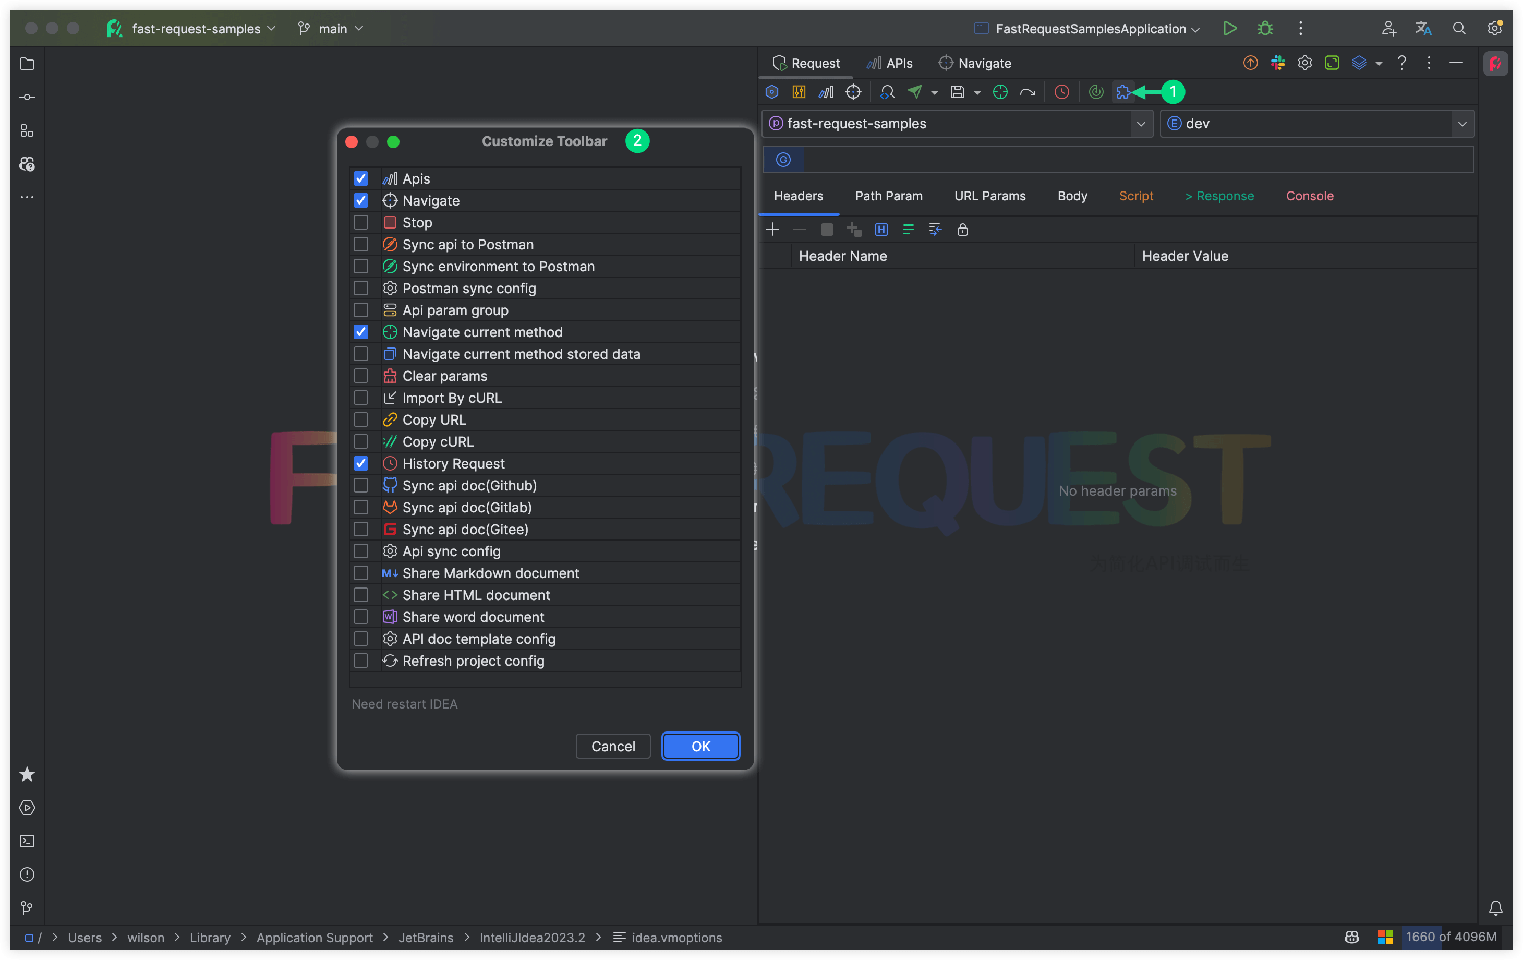Switch to the URL Params tab

point(989,196)
